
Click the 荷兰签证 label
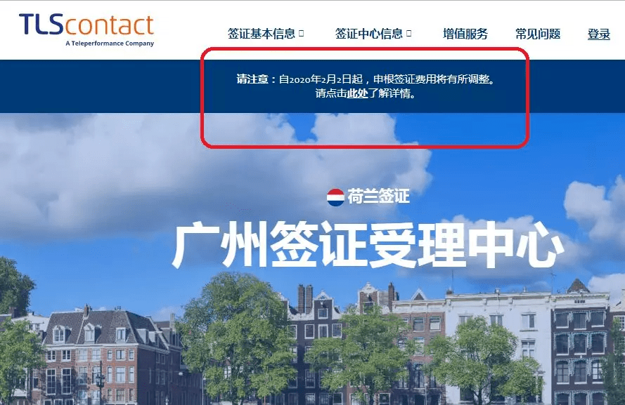tap(378, 197)
